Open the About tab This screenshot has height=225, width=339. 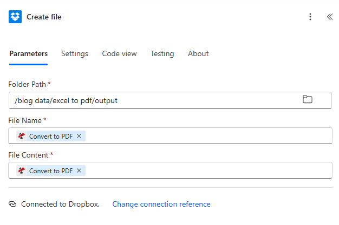pos(198,54)
